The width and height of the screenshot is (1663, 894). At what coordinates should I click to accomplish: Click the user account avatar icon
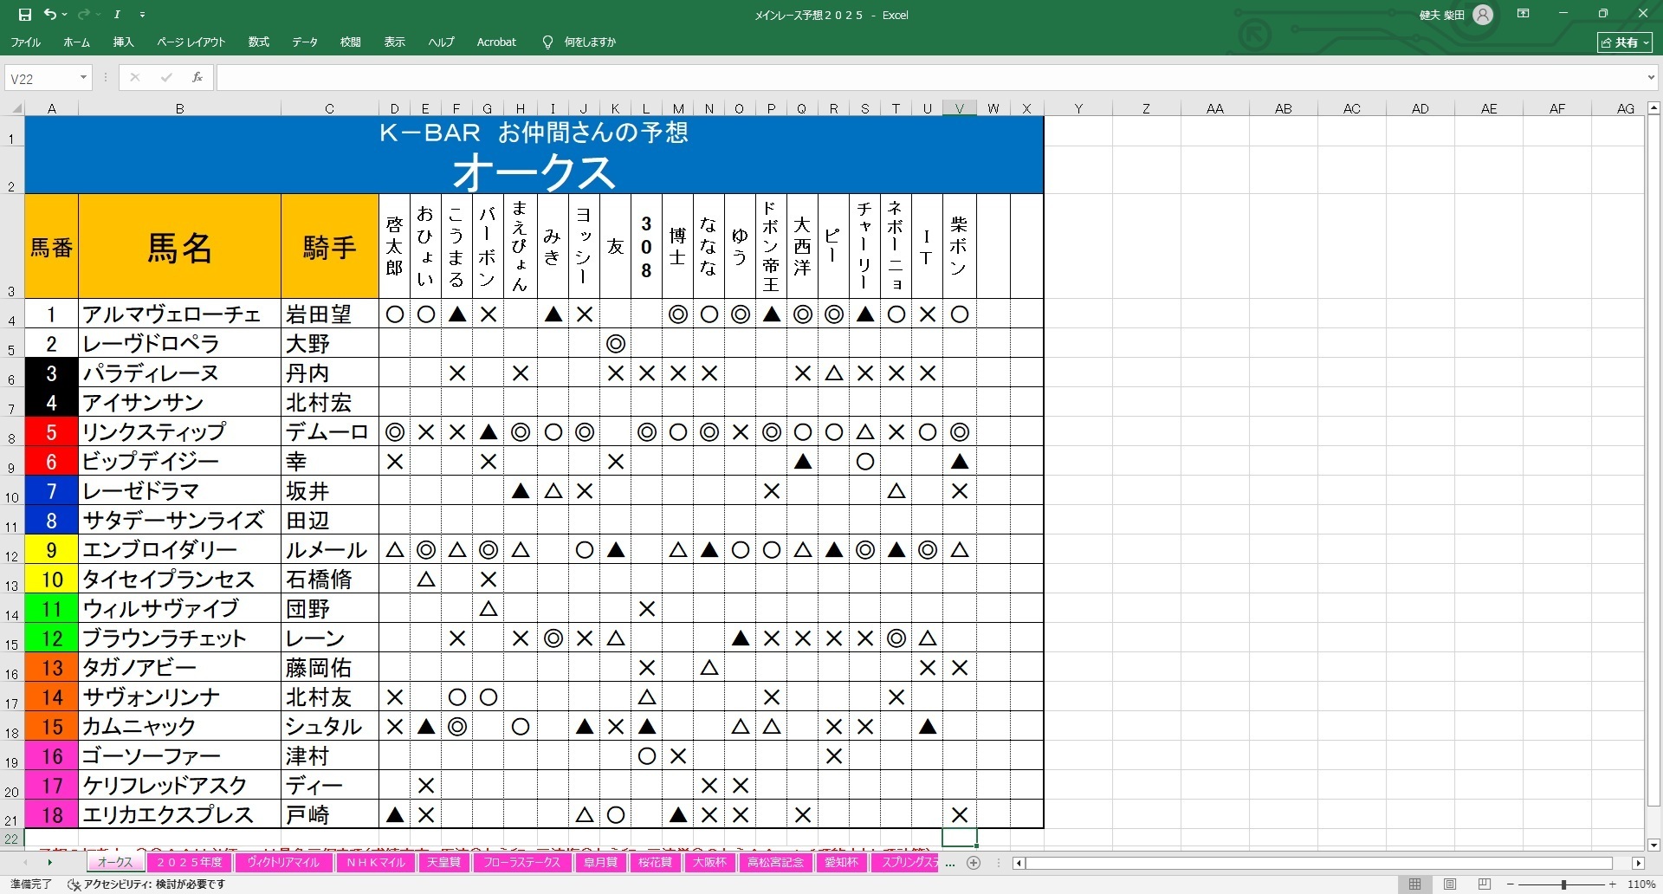click(1483, 15)
